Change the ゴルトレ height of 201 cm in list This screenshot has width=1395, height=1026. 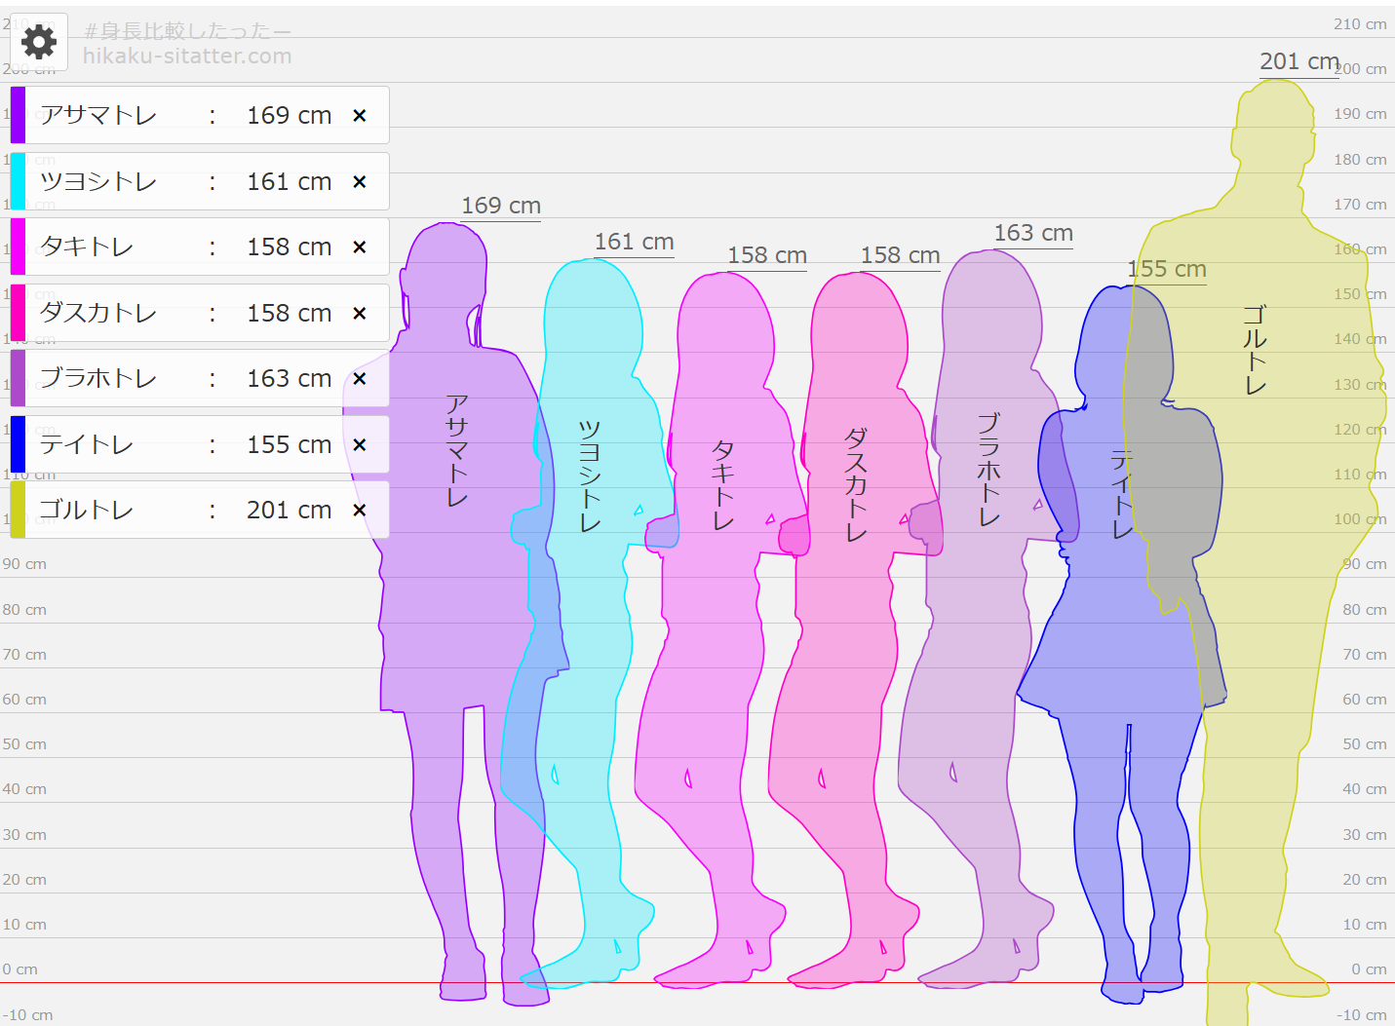coord(289,511)
